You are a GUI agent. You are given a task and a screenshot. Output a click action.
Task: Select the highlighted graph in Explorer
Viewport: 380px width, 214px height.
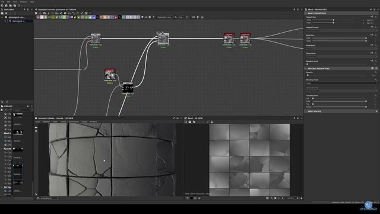pos(20,21)
